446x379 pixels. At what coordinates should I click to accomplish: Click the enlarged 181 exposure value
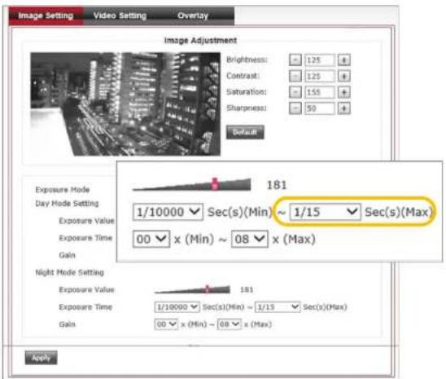277,185
